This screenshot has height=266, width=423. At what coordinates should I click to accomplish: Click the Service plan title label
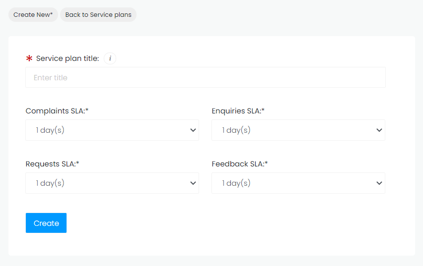[x=68, y=58]
